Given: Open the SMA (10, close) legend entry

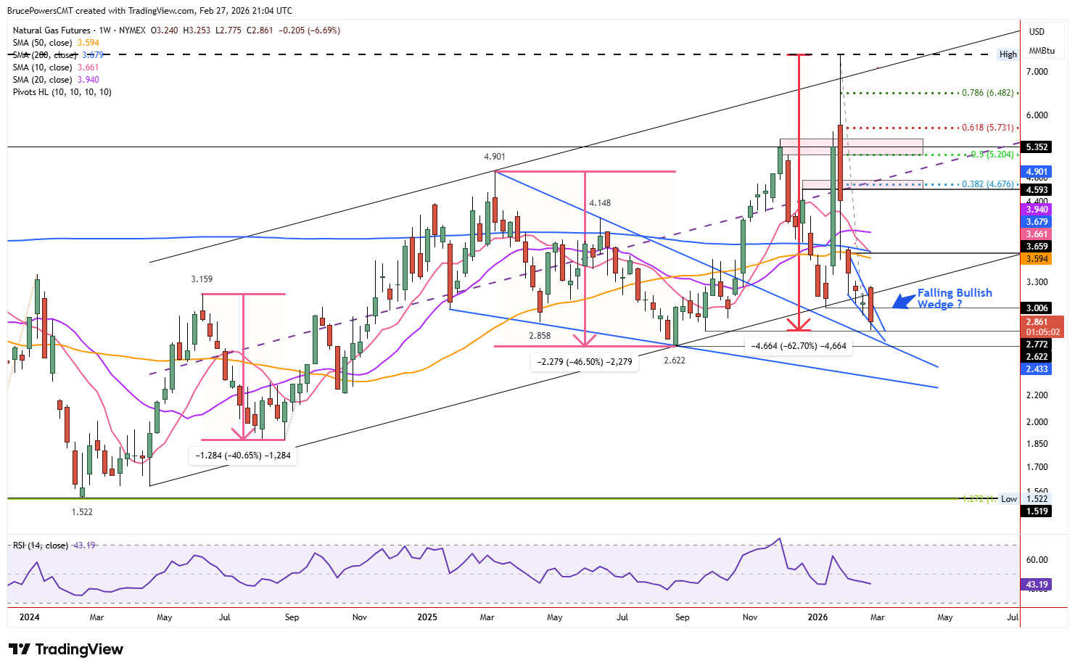Looking at the screenshot, I should point(56,67).
